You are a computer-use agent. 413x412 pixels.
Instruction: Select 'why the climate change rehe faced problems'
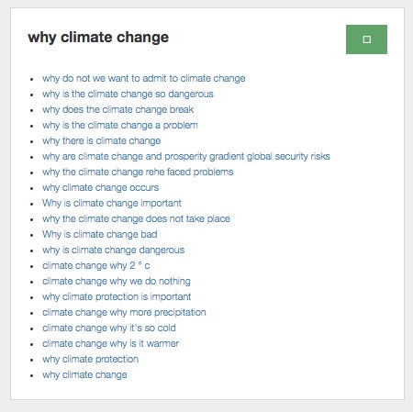(x=138, y=172)
